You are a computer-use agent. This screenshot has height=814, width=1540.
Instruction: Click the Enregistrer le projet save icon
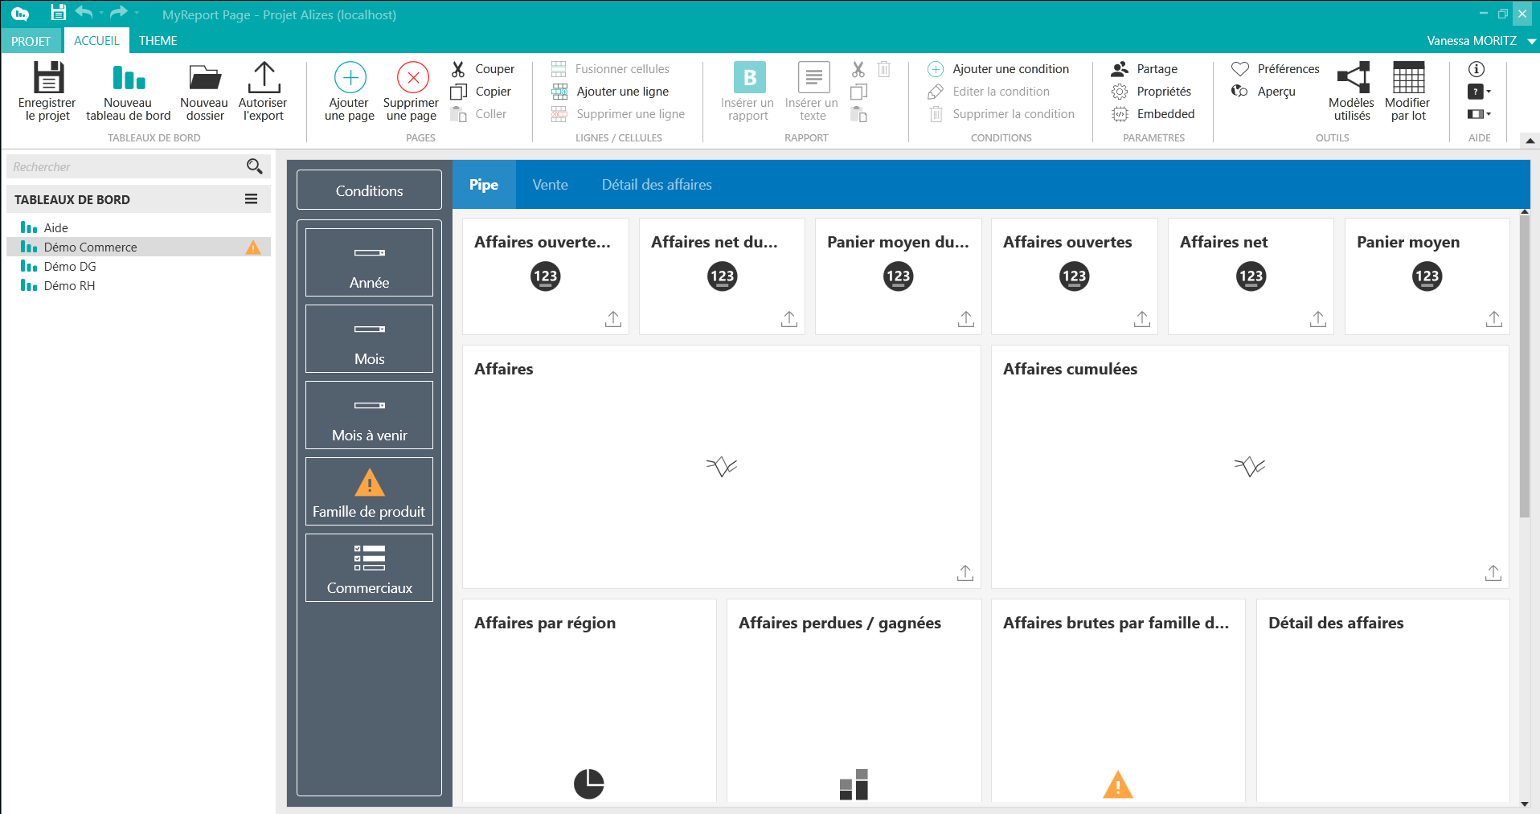click(x=47, y=78)
